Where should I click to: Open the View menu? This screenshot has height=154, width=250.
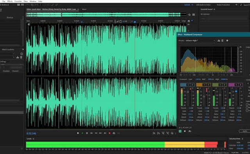click(25, 1)
